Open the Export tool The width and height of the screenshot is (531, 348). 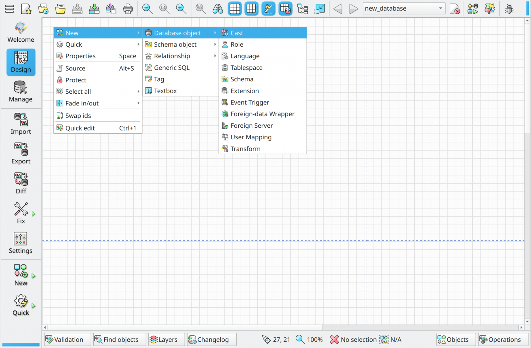21,153
